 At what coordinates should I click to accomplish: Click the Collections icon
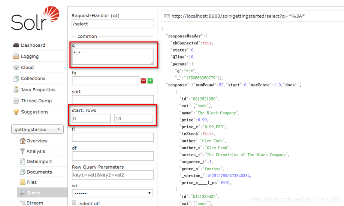pos(16,79)
